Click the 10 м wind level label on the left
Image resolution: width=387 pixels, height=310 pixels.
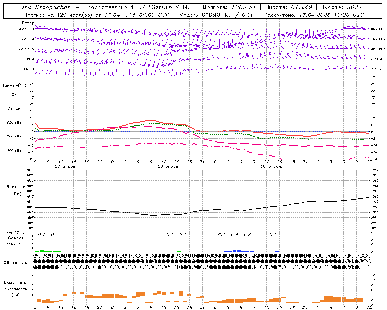pos(29,69)
